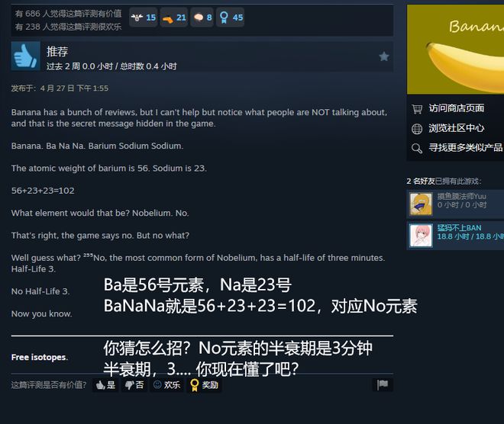Open friend 猛犸不上BAN's profile avatar
The image size is (504, 424).
421,236
